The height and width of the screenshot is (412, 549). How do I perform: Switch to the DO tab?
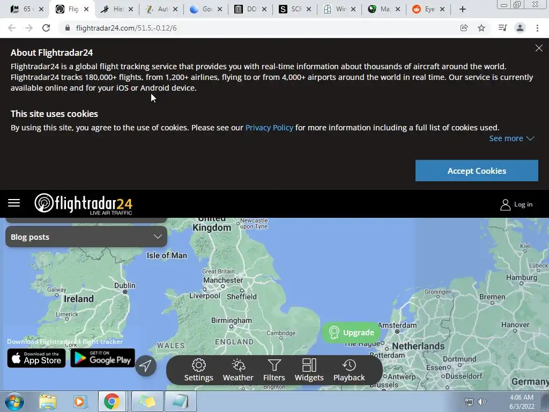(251, 9)
